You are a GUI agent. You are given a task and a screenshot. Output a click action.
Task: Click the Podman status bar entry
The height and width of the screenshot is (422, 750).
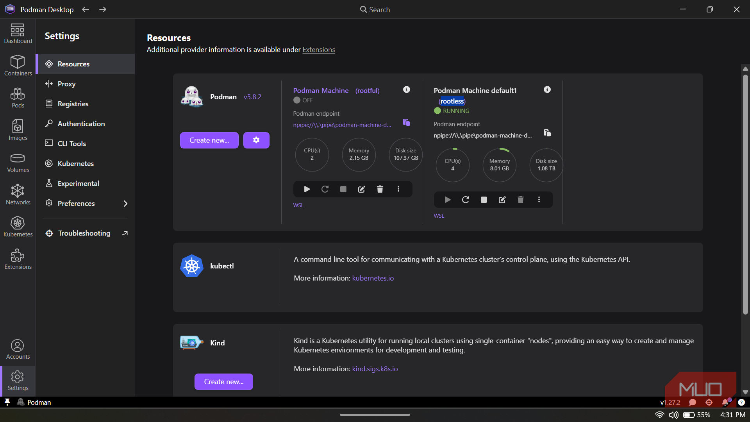34,402
